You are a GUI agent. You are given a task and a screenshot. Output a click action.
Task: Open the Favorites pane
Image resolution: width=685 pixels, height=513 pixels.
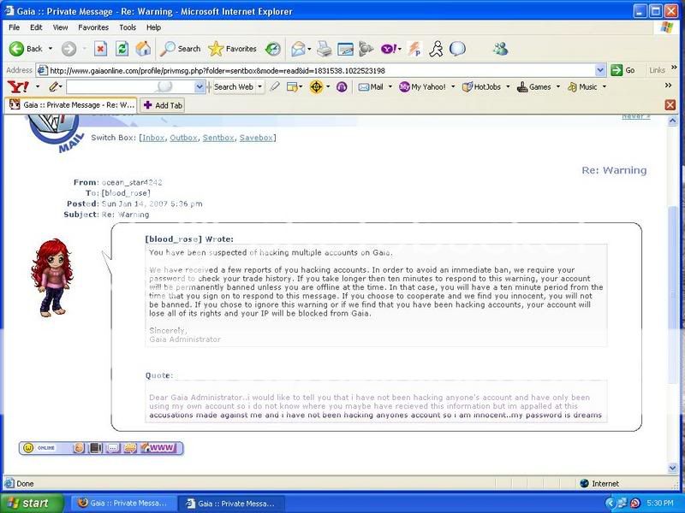(233, 49)
